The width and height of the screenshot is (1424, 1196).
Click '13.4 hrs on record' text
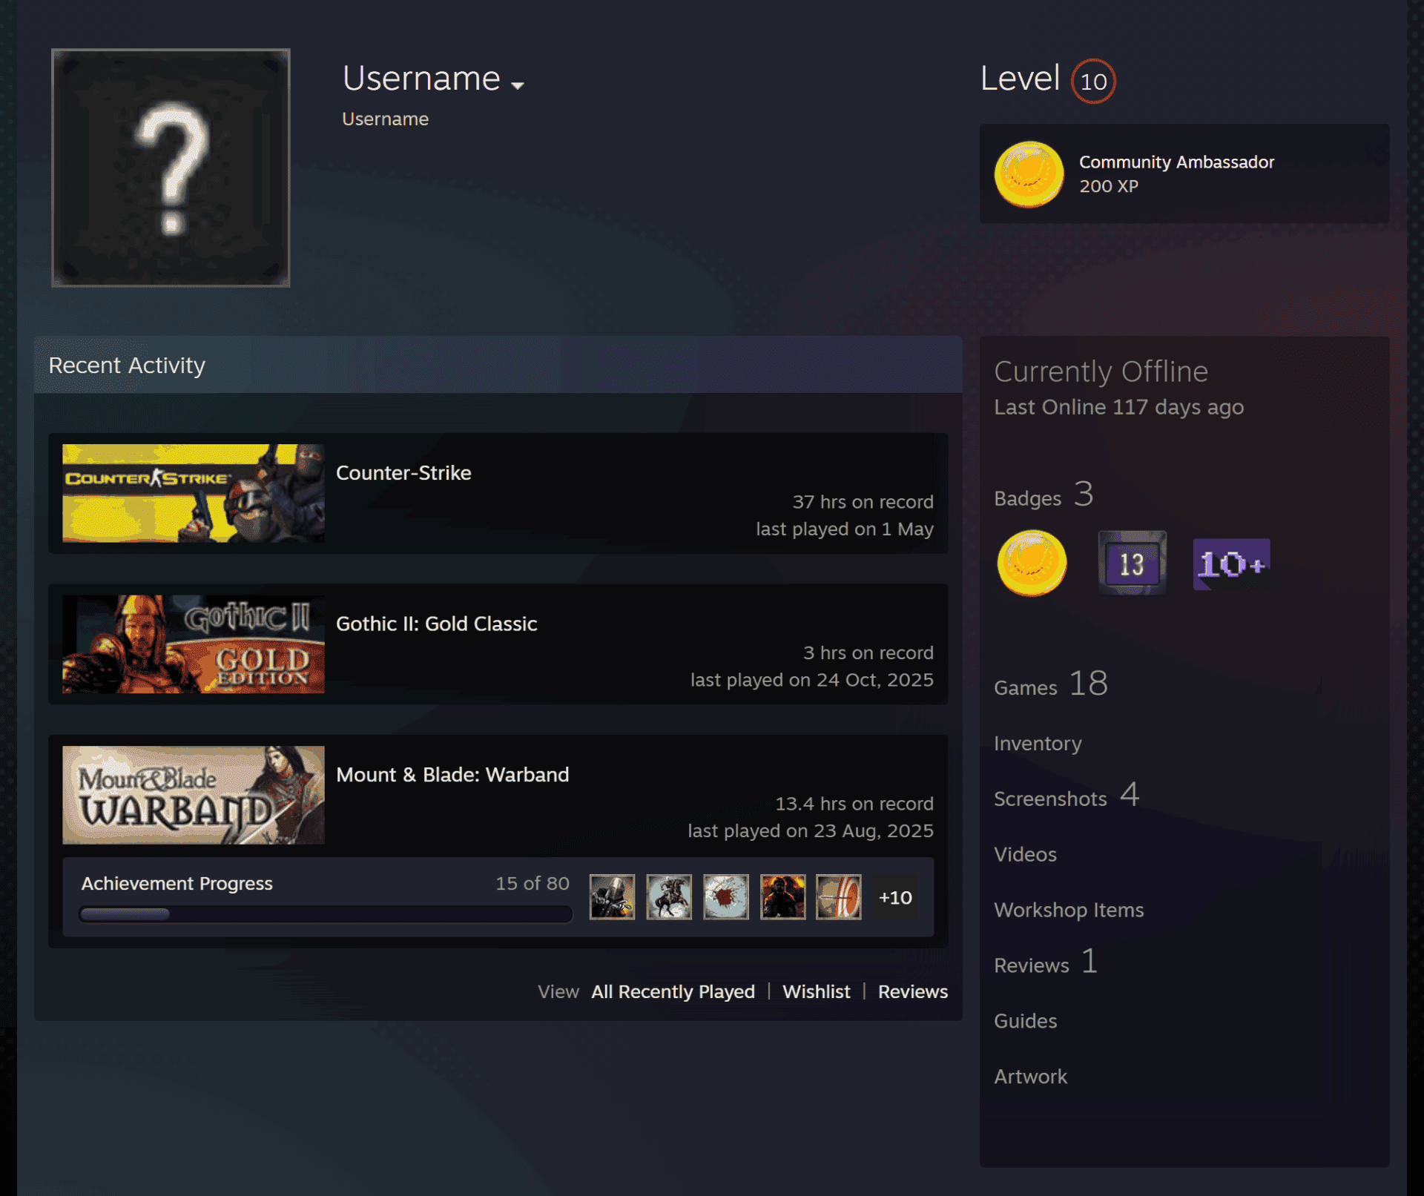[x=854, y=804]
